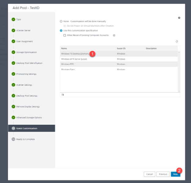This screenshot has height=183, width=191.
Task: Select None - Customization will be done manually
Action: tap(61, 21)
